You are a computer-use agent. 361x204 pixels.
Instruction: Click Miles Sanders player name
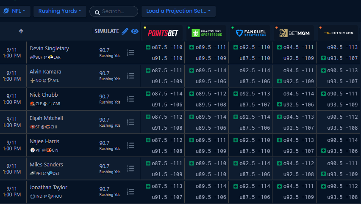(x=46, y=165)
